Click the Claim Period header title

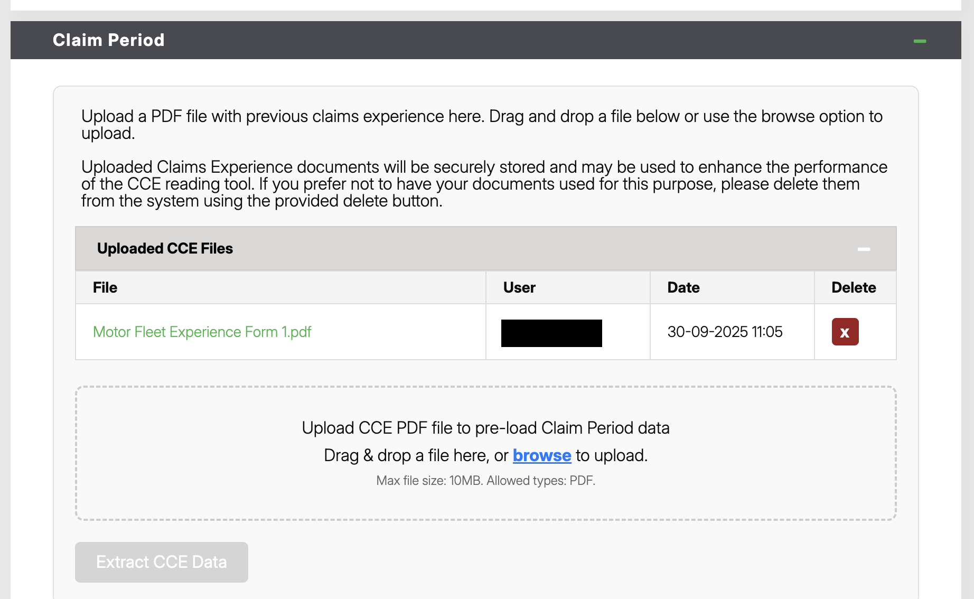[x=109, y=40]
